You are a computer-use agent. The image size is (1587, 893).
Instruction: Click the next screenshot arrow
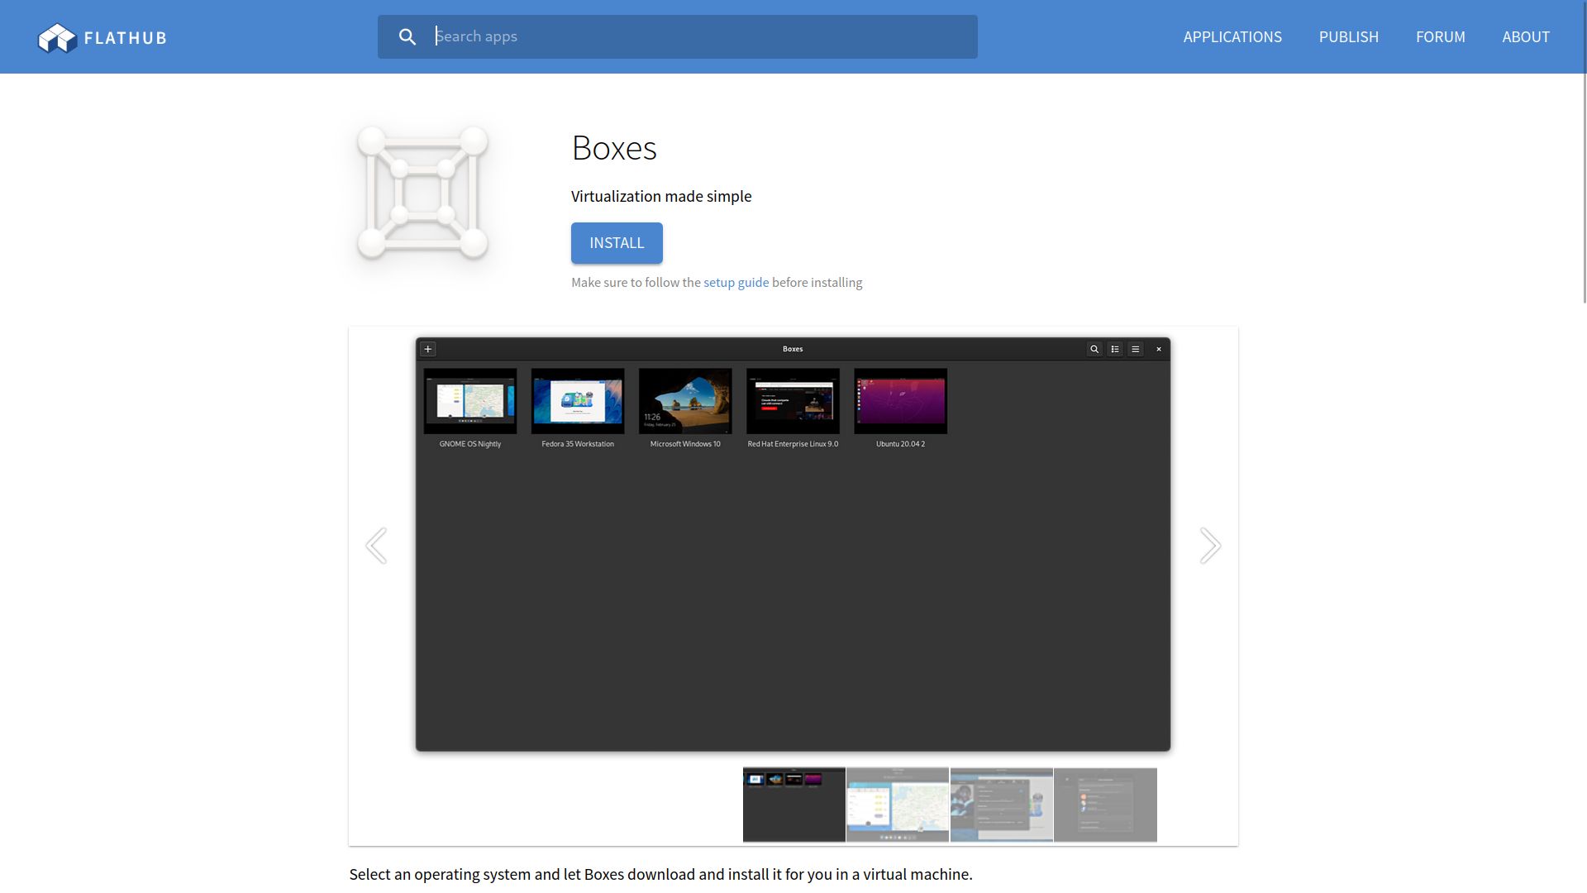pyautogui.click(x=1210, y=545)
